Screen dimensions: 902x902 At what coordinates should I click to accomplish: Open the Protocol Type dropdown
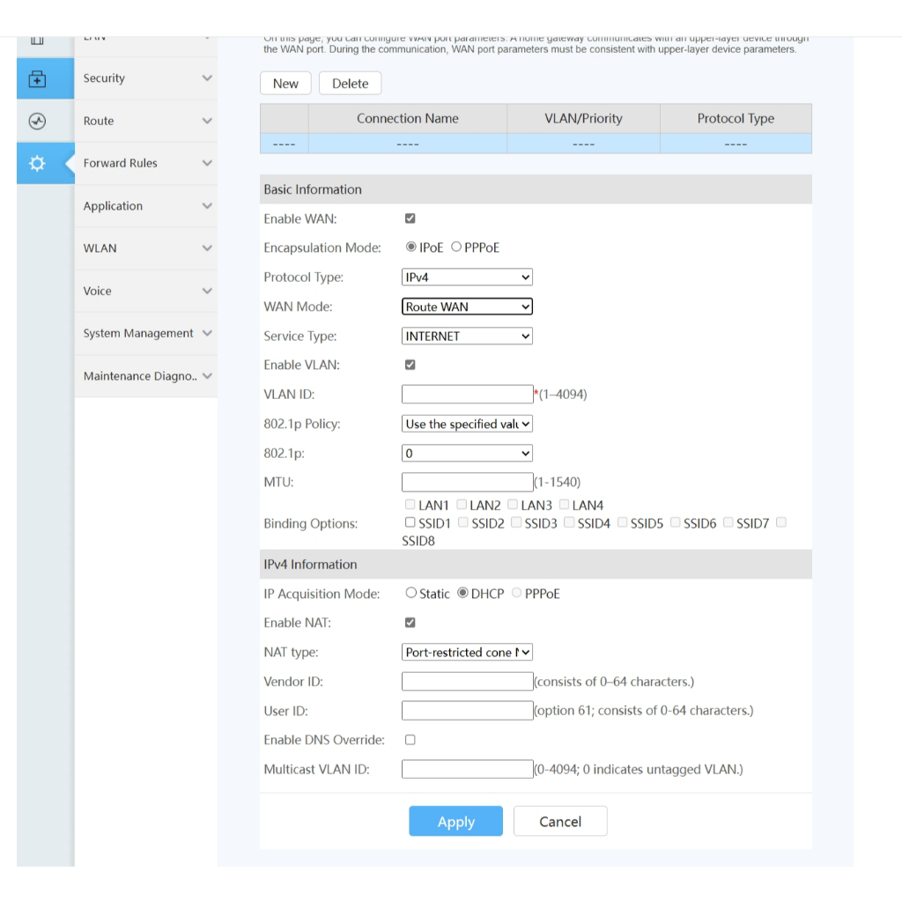click(467, 277)
